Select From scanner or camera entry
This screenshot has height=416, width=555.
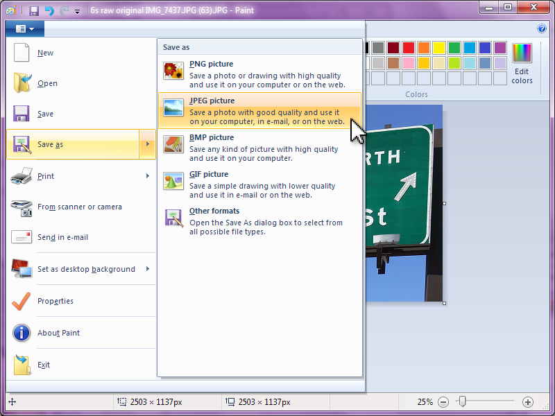tap(81, 207)
